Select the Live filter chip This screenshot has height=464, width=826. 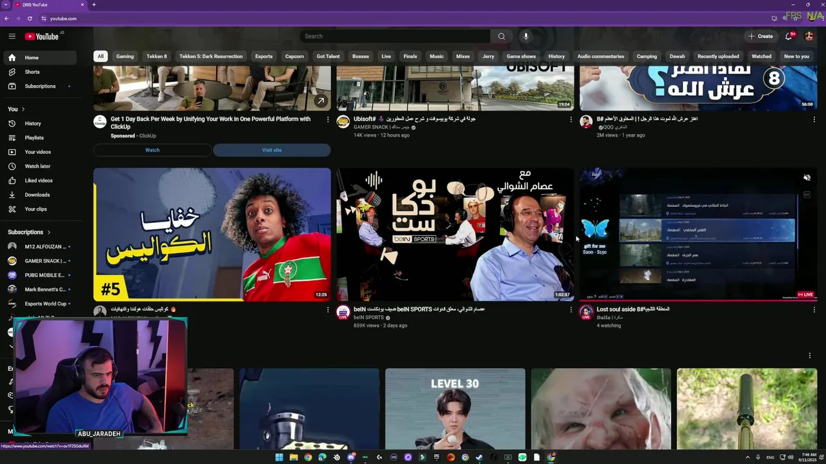pos(386,56)
